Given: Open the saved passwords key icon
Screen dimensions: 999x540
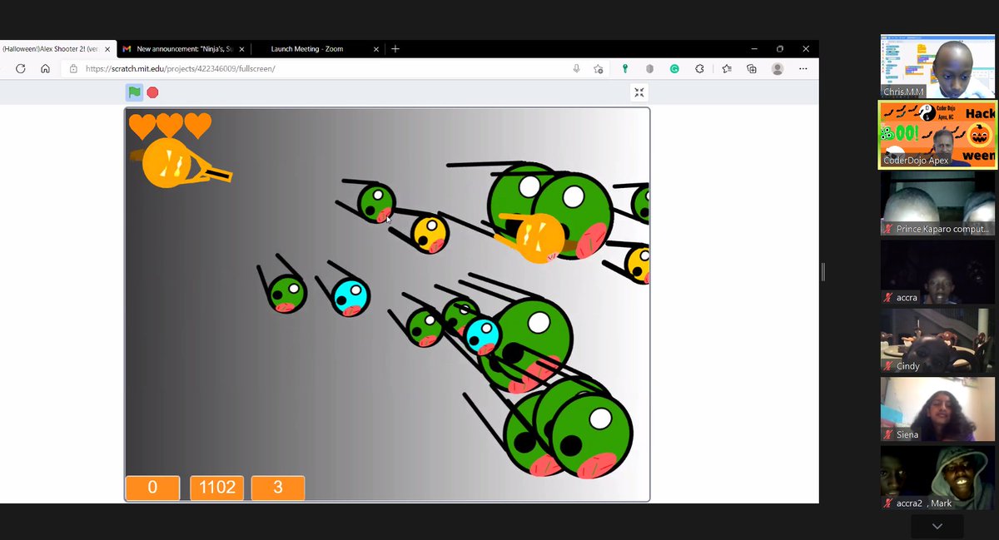Looking at the screenshot, I should point(624,69).
